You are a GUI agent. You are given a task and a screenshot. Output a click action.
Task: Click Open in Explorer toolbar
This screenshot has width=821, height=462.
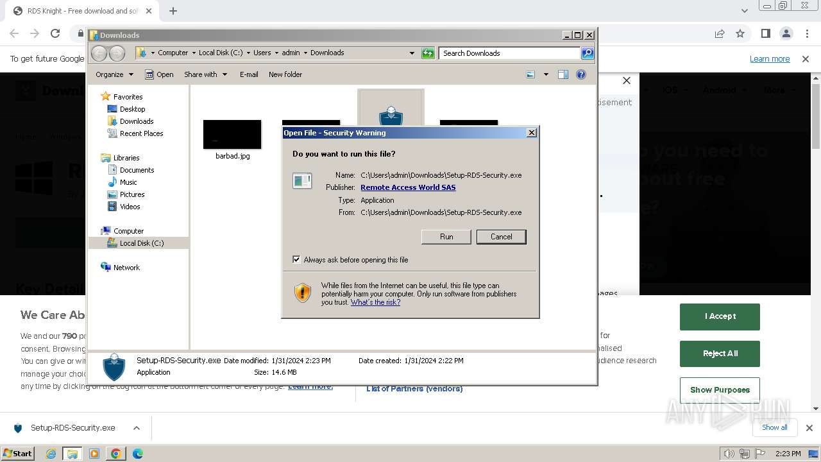[x=159, y=74]
